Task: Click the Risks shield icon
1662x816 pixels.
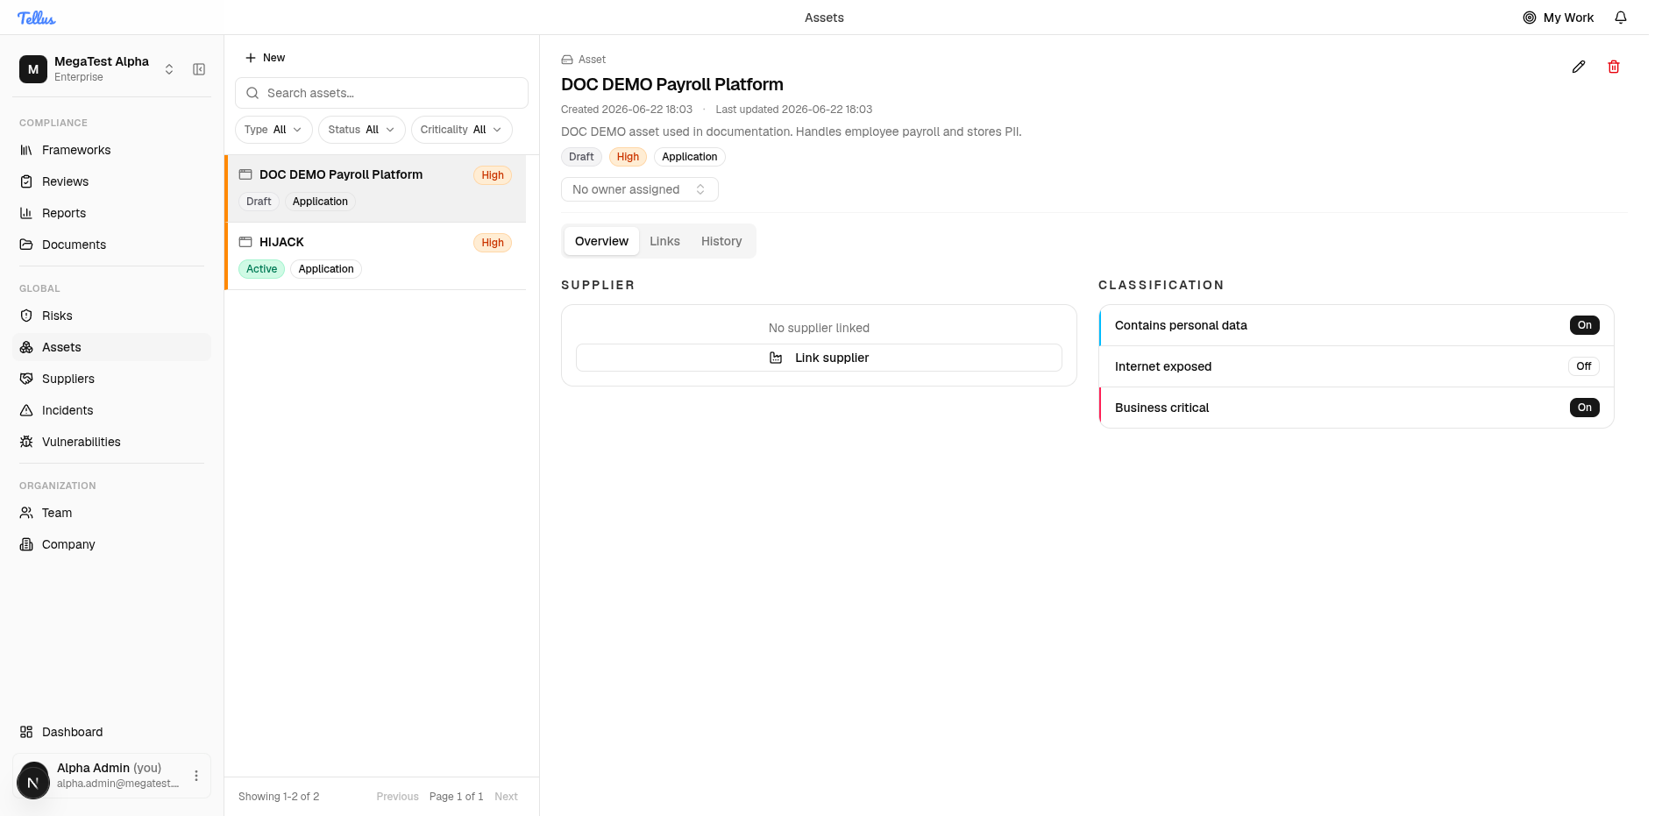Action: [26, 316]
